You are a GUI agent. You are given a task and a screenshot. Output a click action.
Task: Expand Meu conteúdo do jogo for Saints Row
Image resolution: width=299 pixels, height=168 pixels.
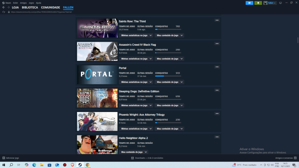point(169,35)
